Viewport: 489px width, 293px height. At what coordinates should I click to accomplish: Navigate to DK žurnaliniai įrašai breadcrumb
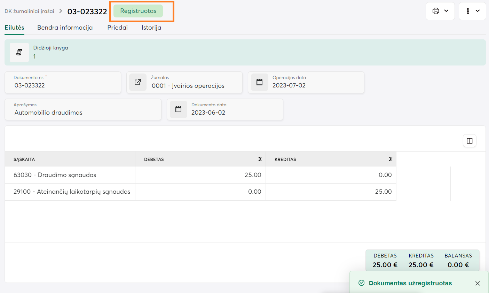coord(29,11)
